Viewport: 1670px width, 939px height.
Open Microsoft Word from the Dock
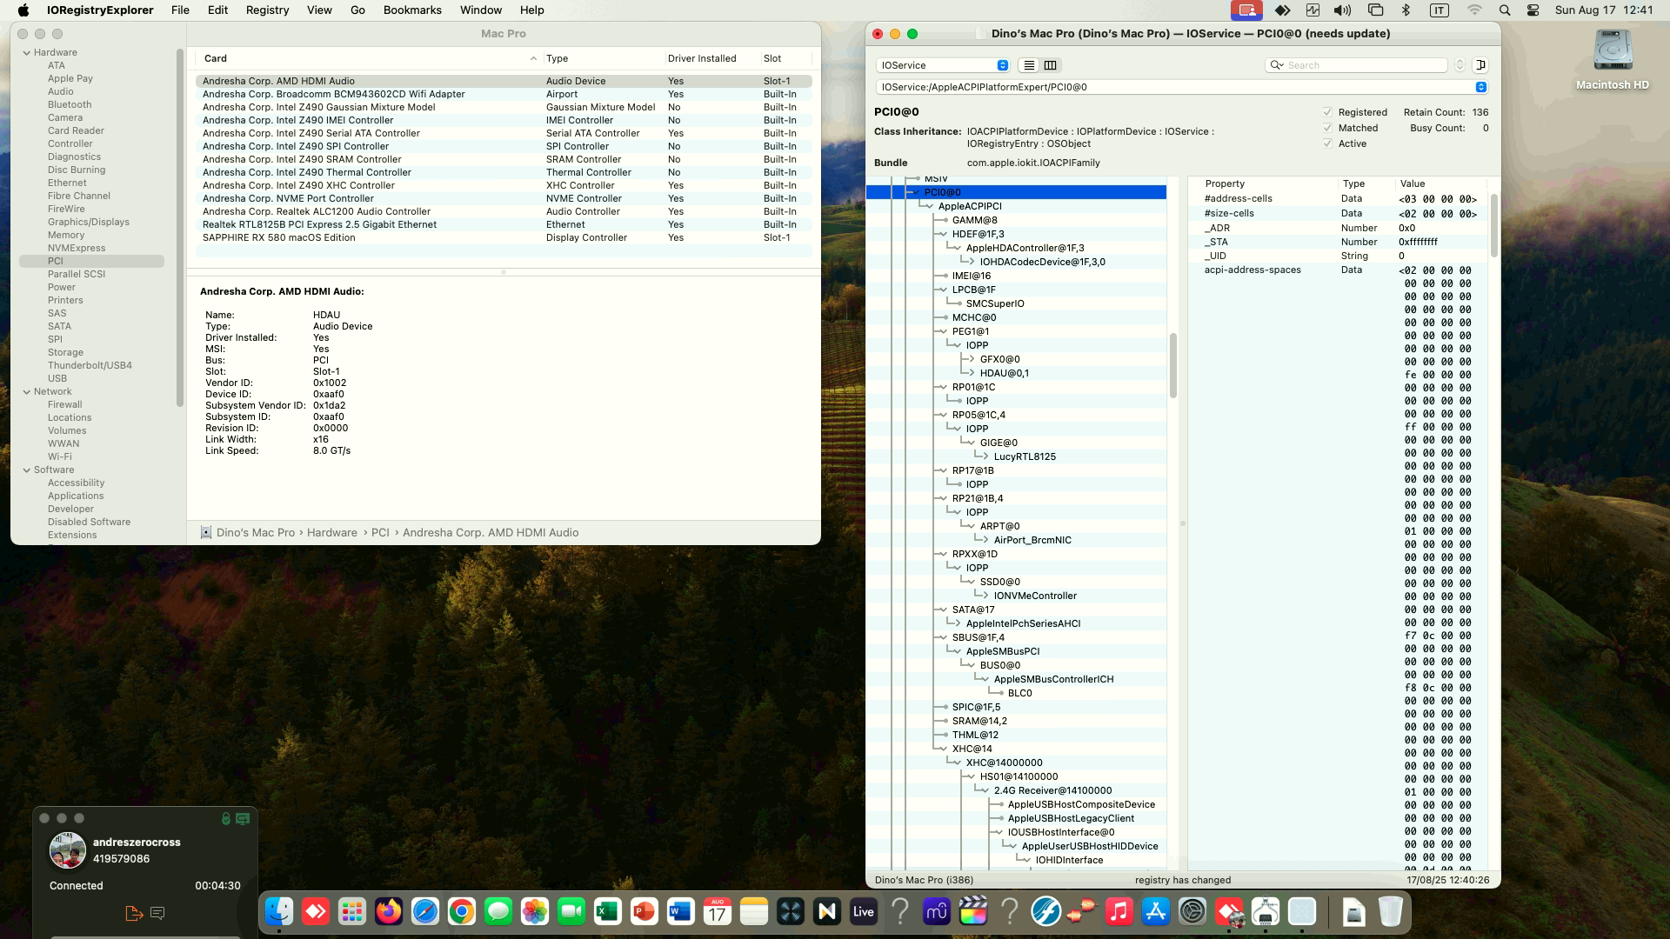coord(681,911)
